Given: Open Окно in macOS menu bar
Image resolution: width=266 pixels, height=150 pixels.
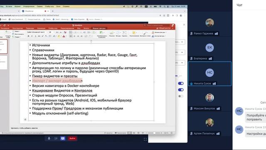Looking at the screenshot, I should (x=58, y=7).
